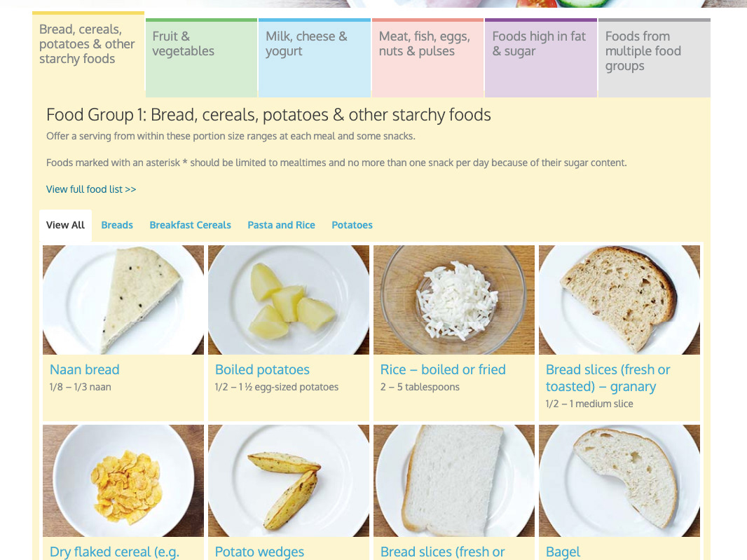The width and height of the screenshot is (747, 560).
Task: Go to Foods from multiple food groups tab
Action: (x=654, y=57)
